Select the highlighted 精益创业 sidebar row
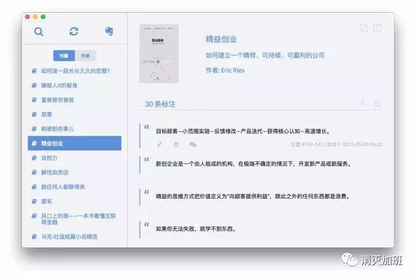Screen dimensions: 416x279 (x=75, y=143)
